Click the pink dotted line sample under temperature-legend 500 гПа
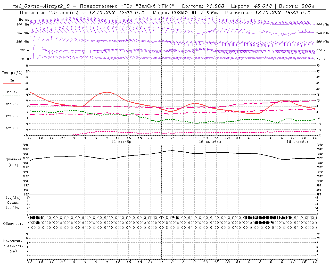This screenshot has height=264, width=330. [x=12, y=131]
